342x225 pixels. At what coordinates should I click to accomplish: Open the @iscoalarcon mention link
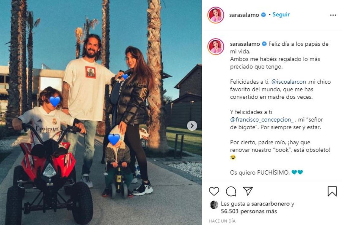288,82
